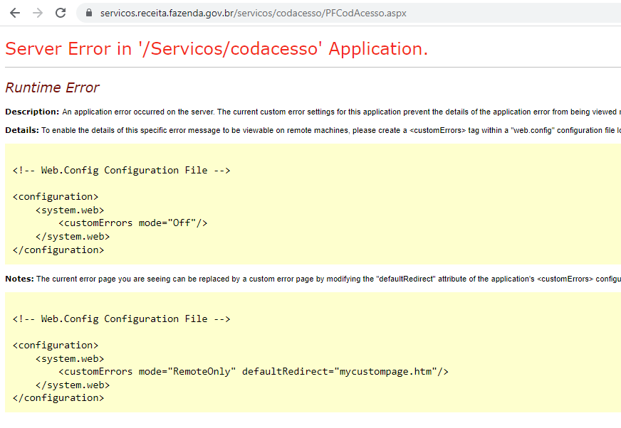Click the closing </configuration> tag in second block
Viewport: 621px width, 428px height.
[x=58, y=398]
